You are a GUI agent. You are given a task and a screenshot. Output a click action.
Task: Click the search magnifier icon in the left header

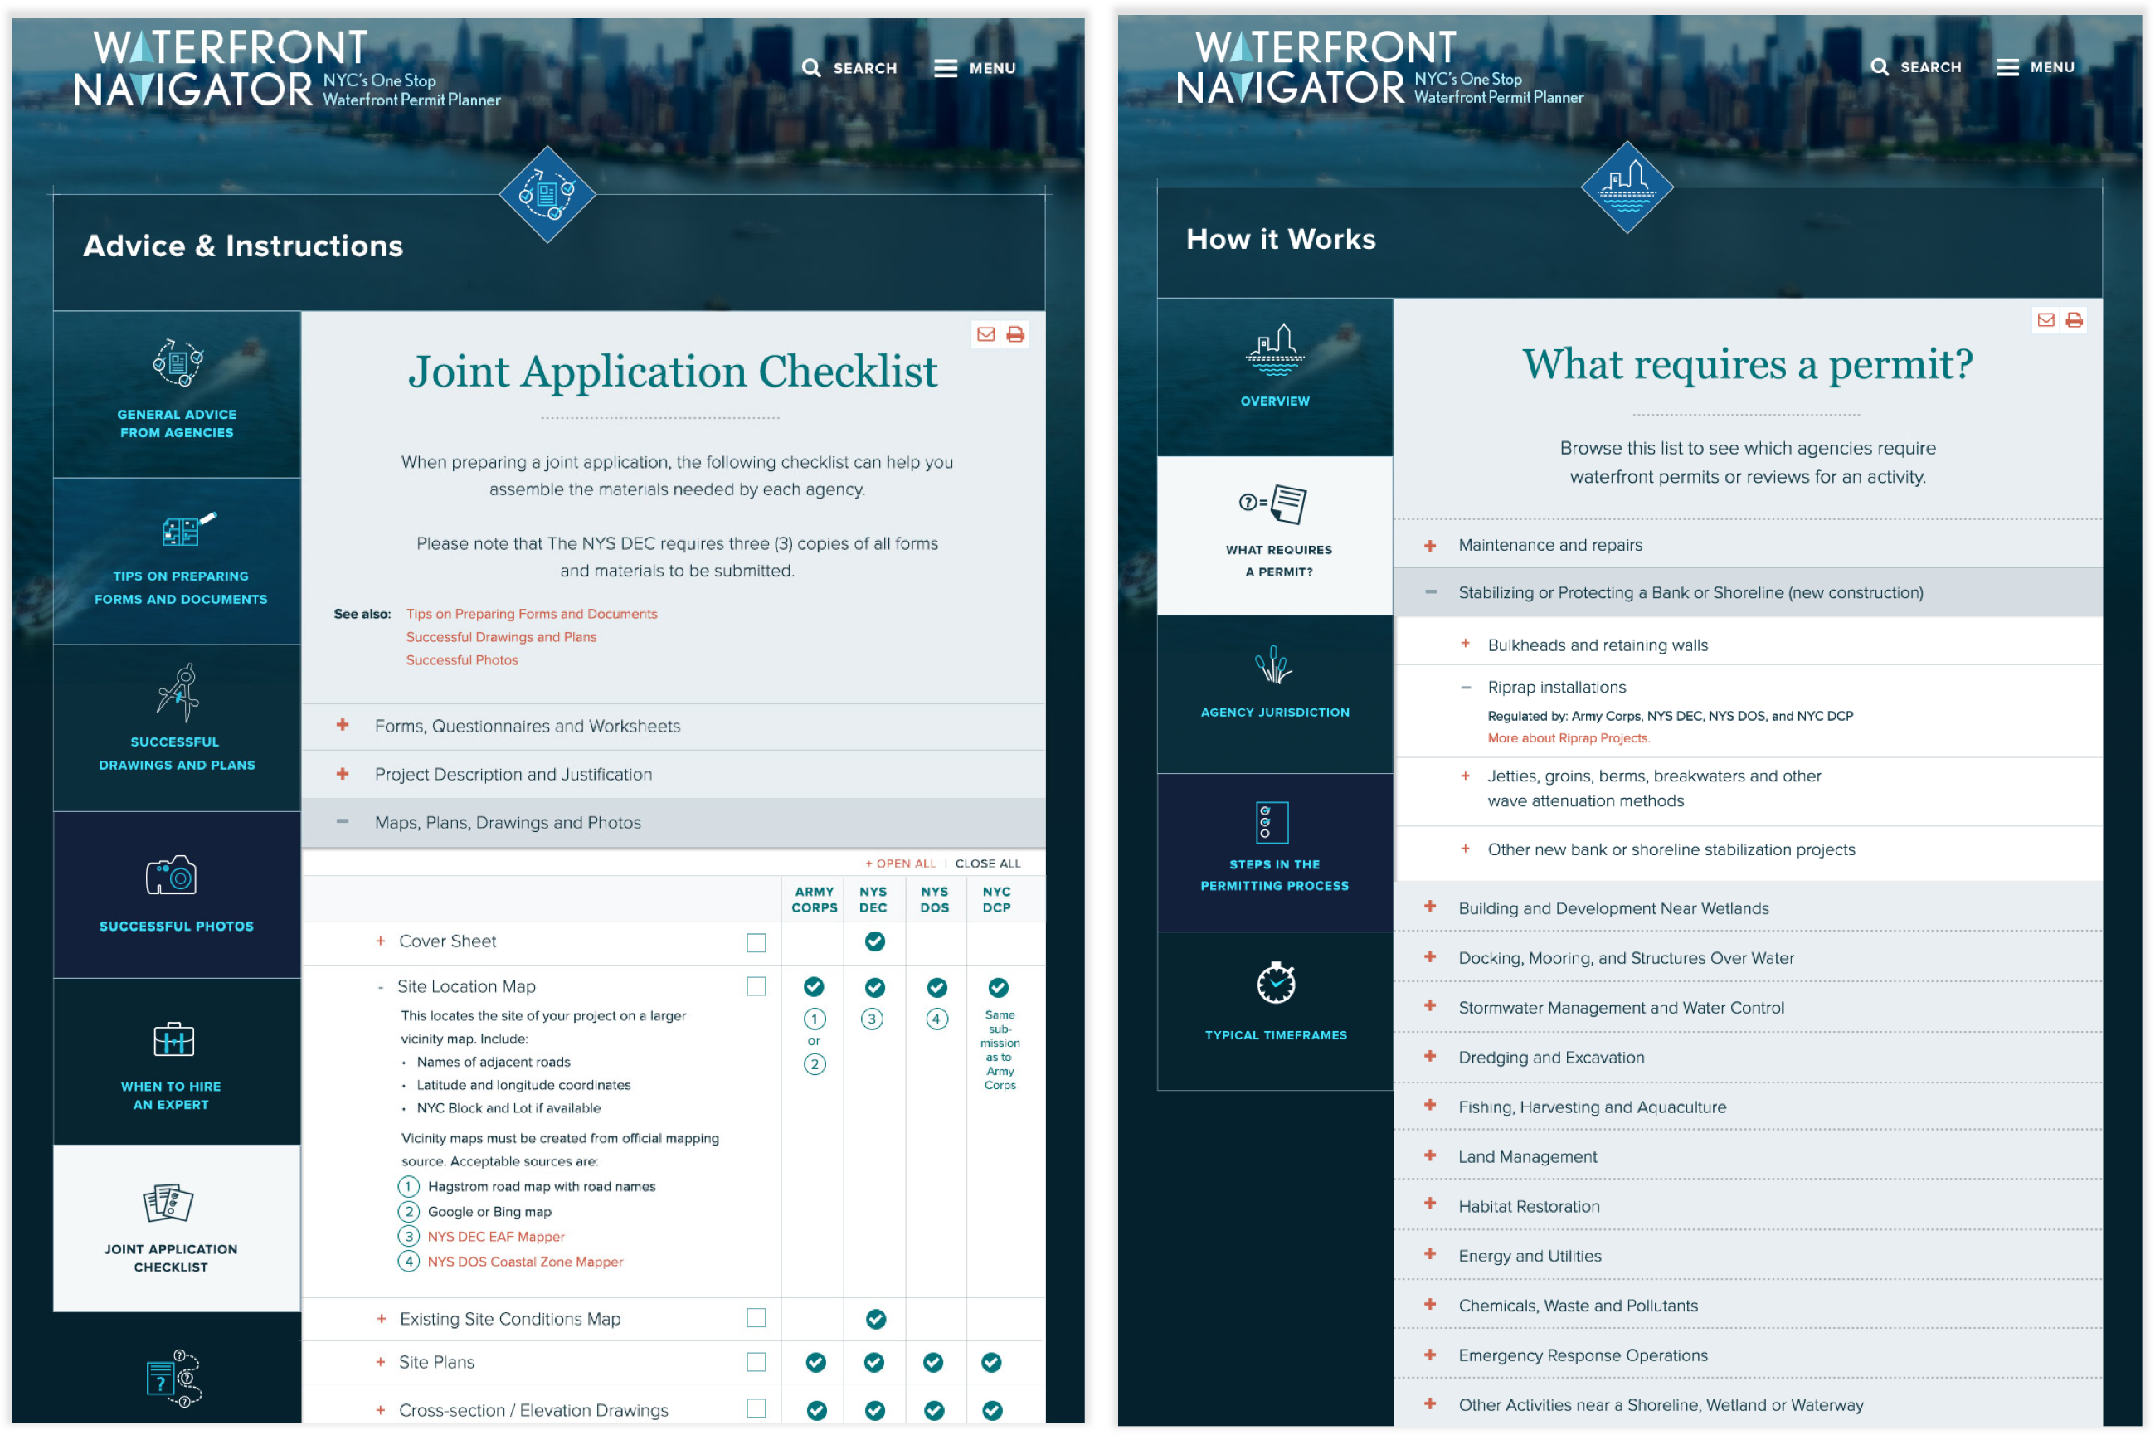810,68
